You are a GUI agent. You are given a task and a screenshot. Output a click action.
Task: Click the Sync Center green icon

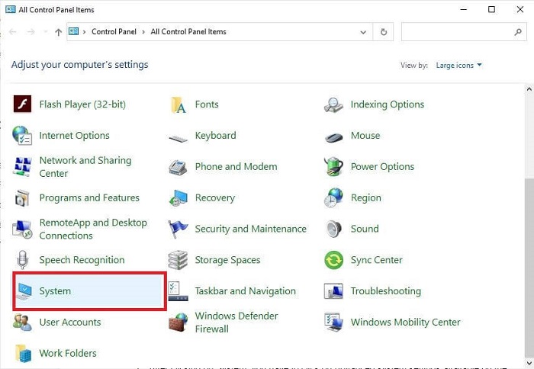(x=334, y=260)
